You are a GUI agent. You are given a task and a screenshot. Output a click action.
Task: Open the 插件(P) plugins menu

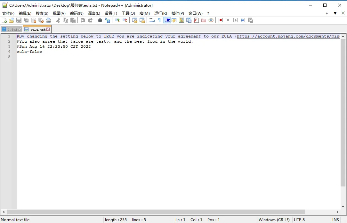click(x=178, y=13)
